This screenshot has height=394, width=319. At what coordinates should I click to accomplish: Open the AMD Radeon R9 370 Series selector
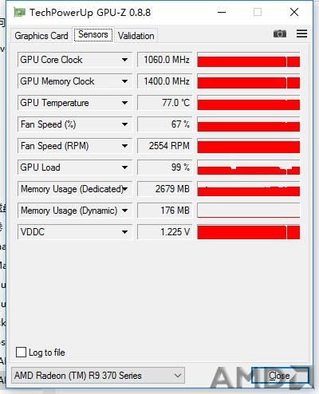[x=98, y=376]
